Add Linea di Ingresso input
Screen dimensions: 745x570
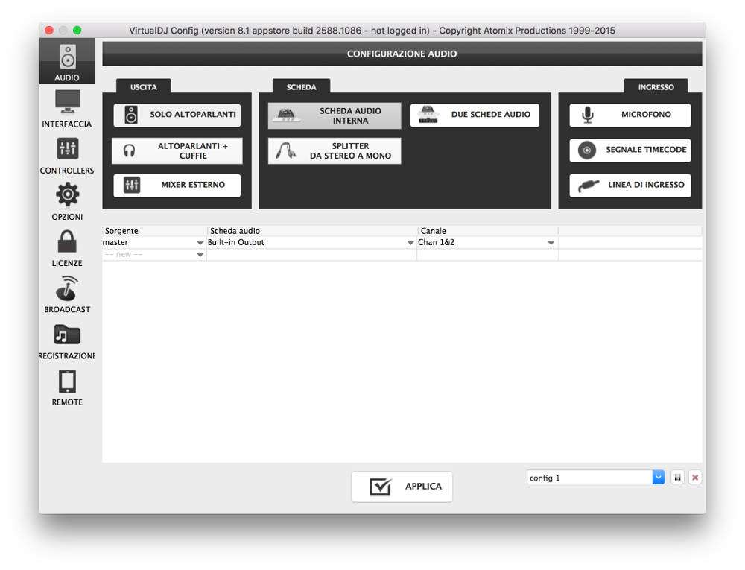pyautogui.click(x=630, y=186)
